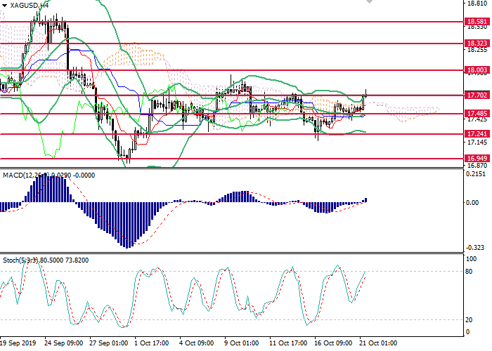The image size is (492, 351).
Task: Click the latest MACD histogram bar
Action: (365, 200)
